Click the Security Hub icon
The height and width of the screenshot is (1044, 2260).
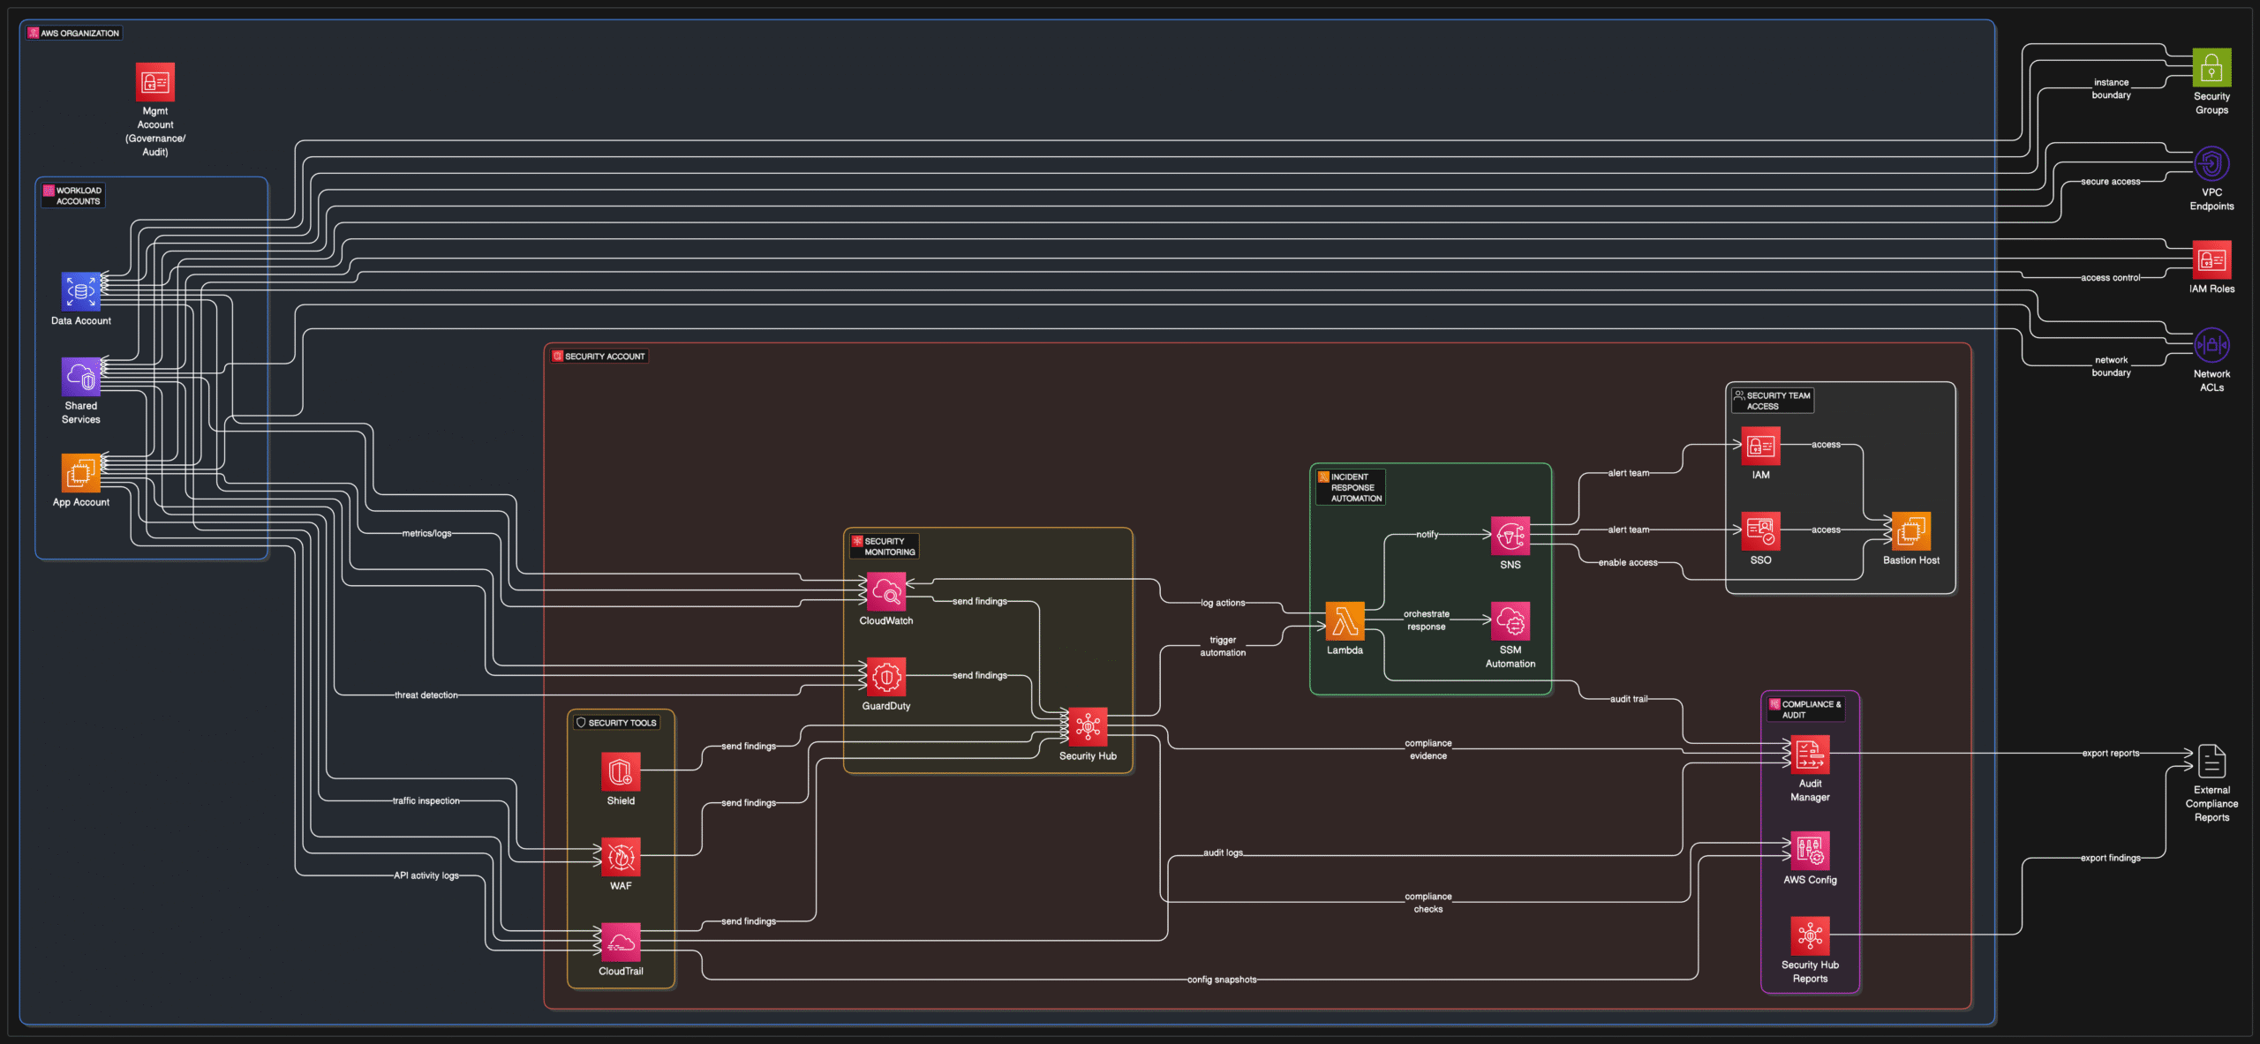1088,727
